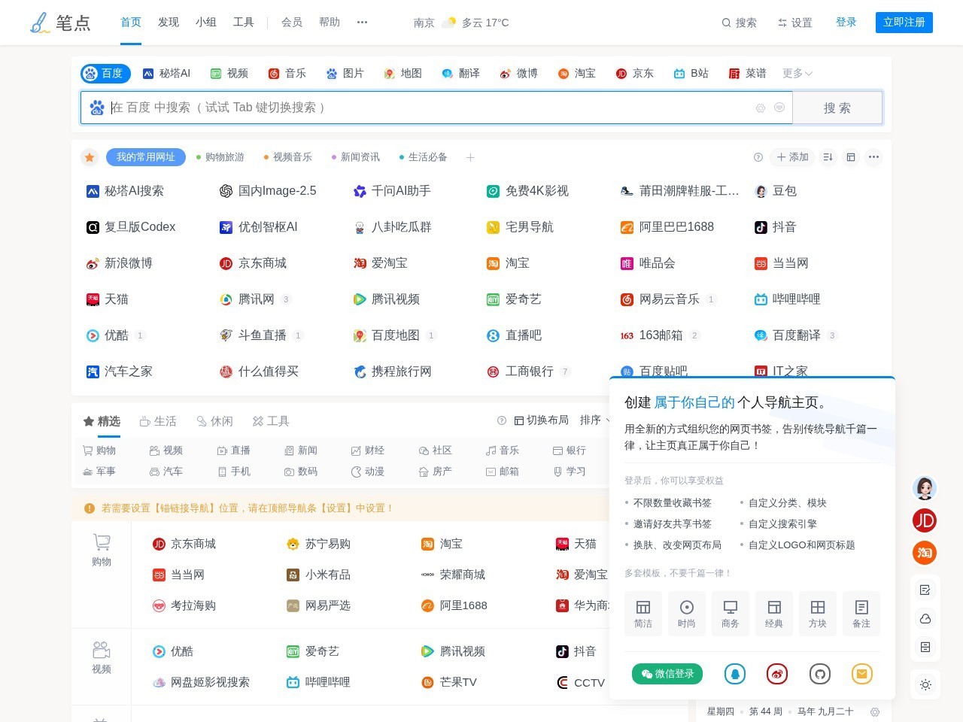Click the orange star beside 我的常用网址
Image resolution: width=963 pixels, height=722 pixels.
point(90,157)
